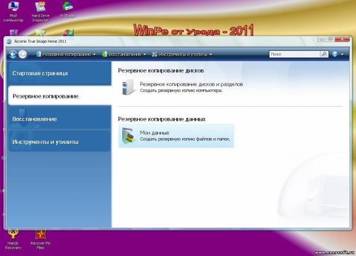Expand the arrow next to Резервное копирование in toolbar
This screenshot has width=356, height=256.
94,55
